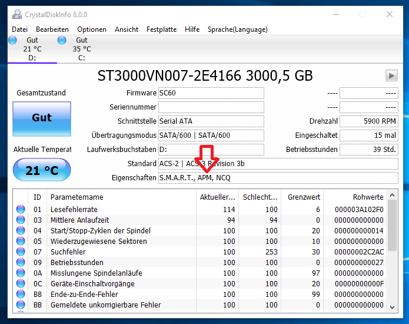Click the Eigenschaften field with APM
The height and width of the screenshot is (324, 409).
(x=278, y=177)
